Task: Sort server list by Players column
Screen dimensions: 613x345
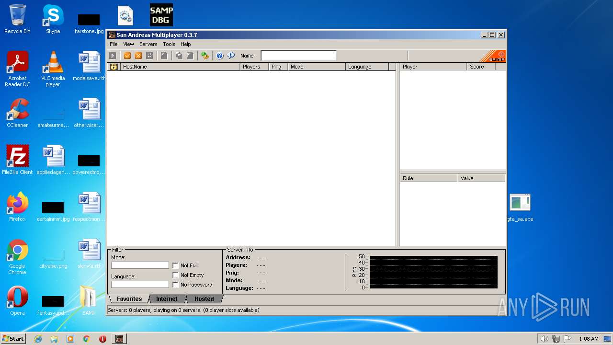Action: pyautogui.click(x=254, y=67)
